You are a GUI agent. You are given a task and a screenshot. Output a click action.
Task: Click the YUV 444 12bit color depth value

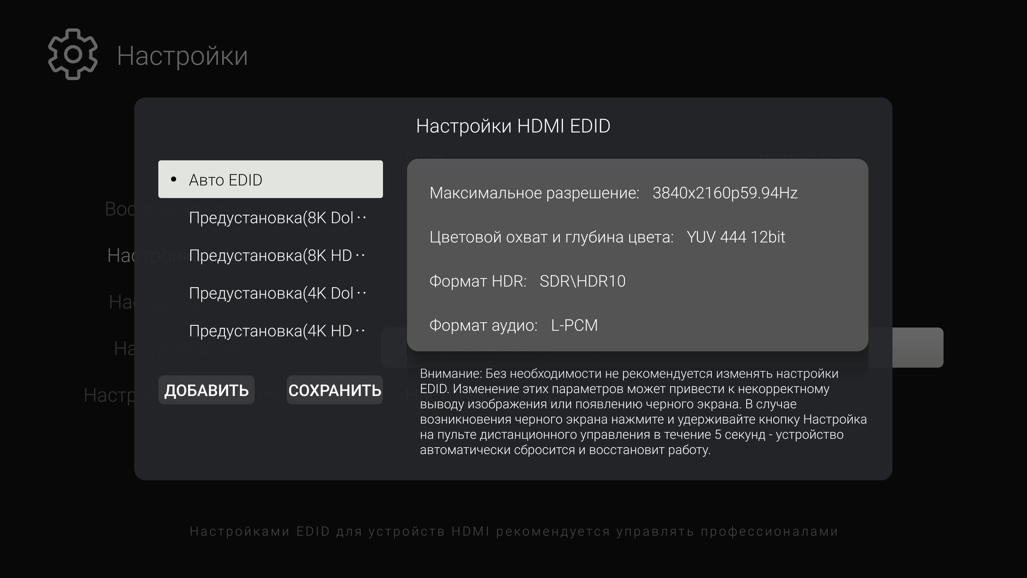pos(736,237)
